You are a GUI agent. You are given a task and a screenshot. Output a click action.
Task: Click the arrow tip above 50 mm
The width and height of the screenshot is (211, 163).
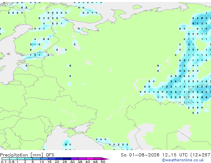tap(105, 159)
